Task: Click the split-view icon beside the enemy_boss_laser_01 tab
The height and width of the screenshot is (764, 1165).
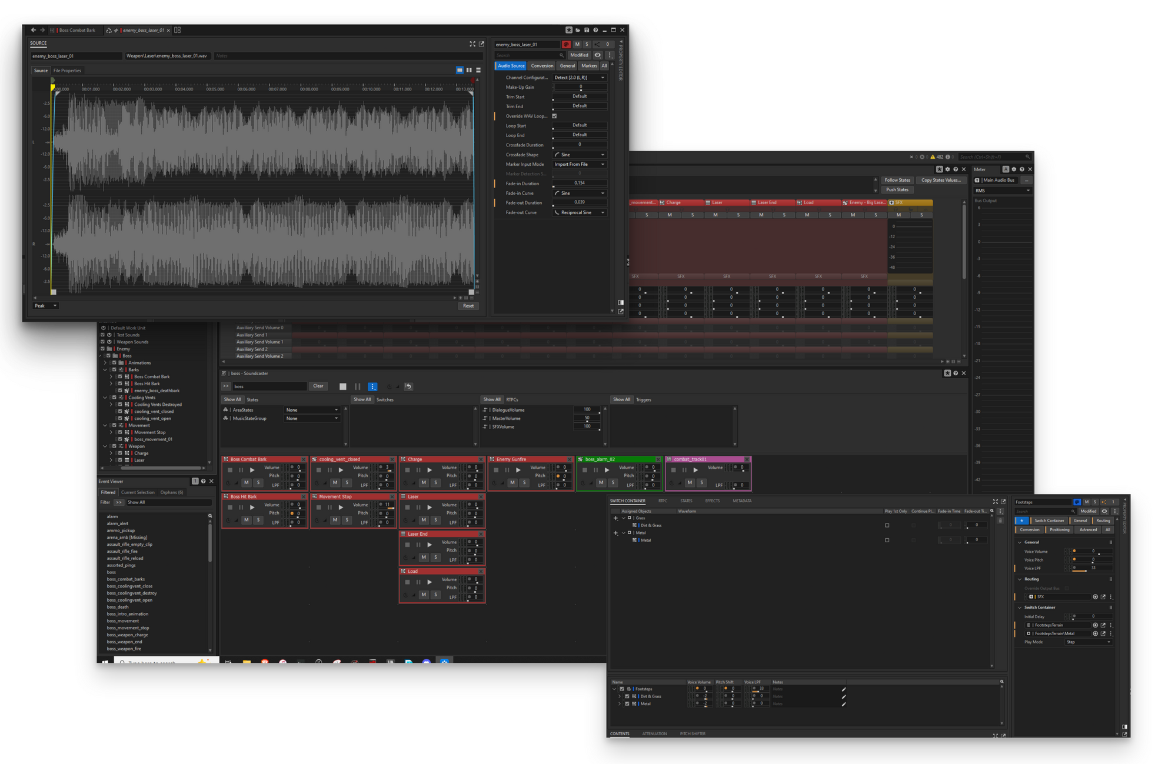Action: point(178,30)
